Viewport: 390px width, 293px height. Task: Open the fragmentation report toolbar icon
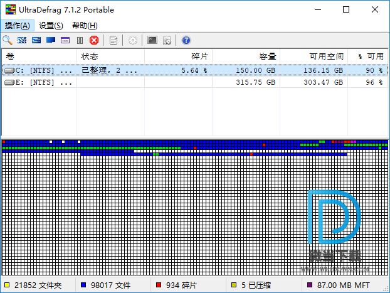pyautogui.click(x=113, y=40)
